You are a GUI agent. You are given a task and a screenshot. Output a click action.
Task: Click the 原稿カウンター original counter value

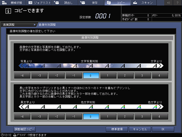(x=148, y=16)
